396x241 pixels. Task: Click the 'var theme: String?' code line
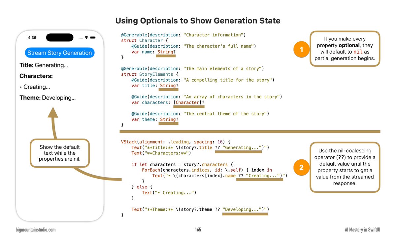click(x=155, y=119)
